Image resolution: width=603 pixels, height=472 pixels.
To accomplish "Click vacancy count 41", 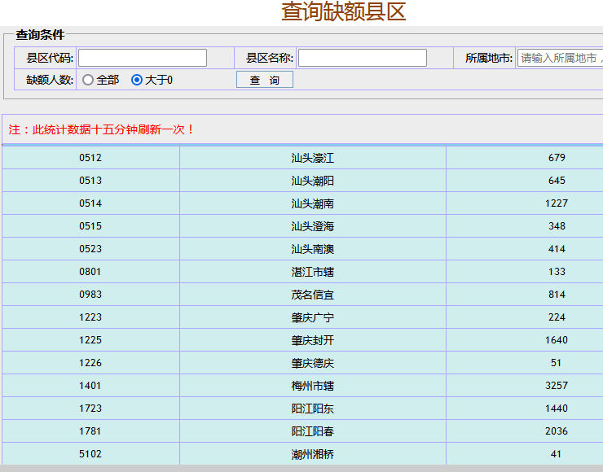I will [556, 454].
